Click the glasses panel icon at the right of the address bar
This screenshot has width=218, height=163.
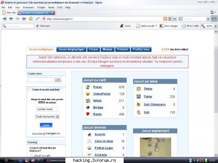coord(214,19)
